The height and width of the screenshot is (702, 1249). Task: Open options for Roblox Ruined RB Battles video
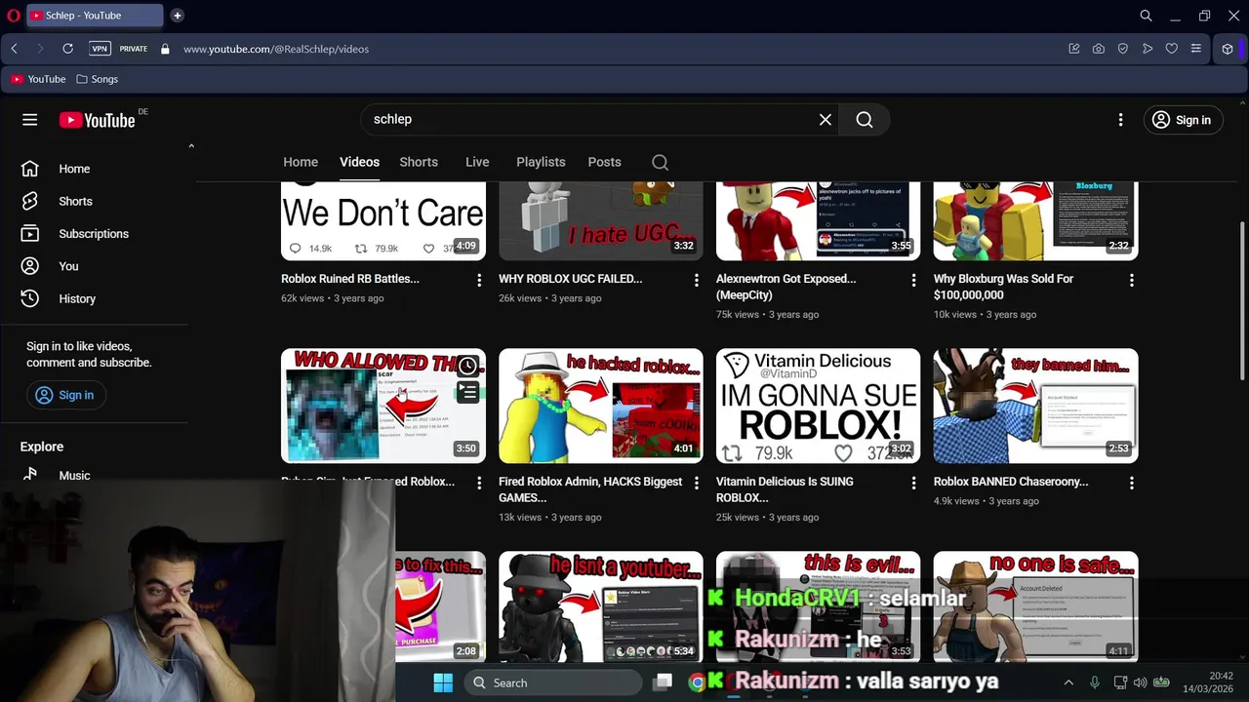tap(478, 281)
